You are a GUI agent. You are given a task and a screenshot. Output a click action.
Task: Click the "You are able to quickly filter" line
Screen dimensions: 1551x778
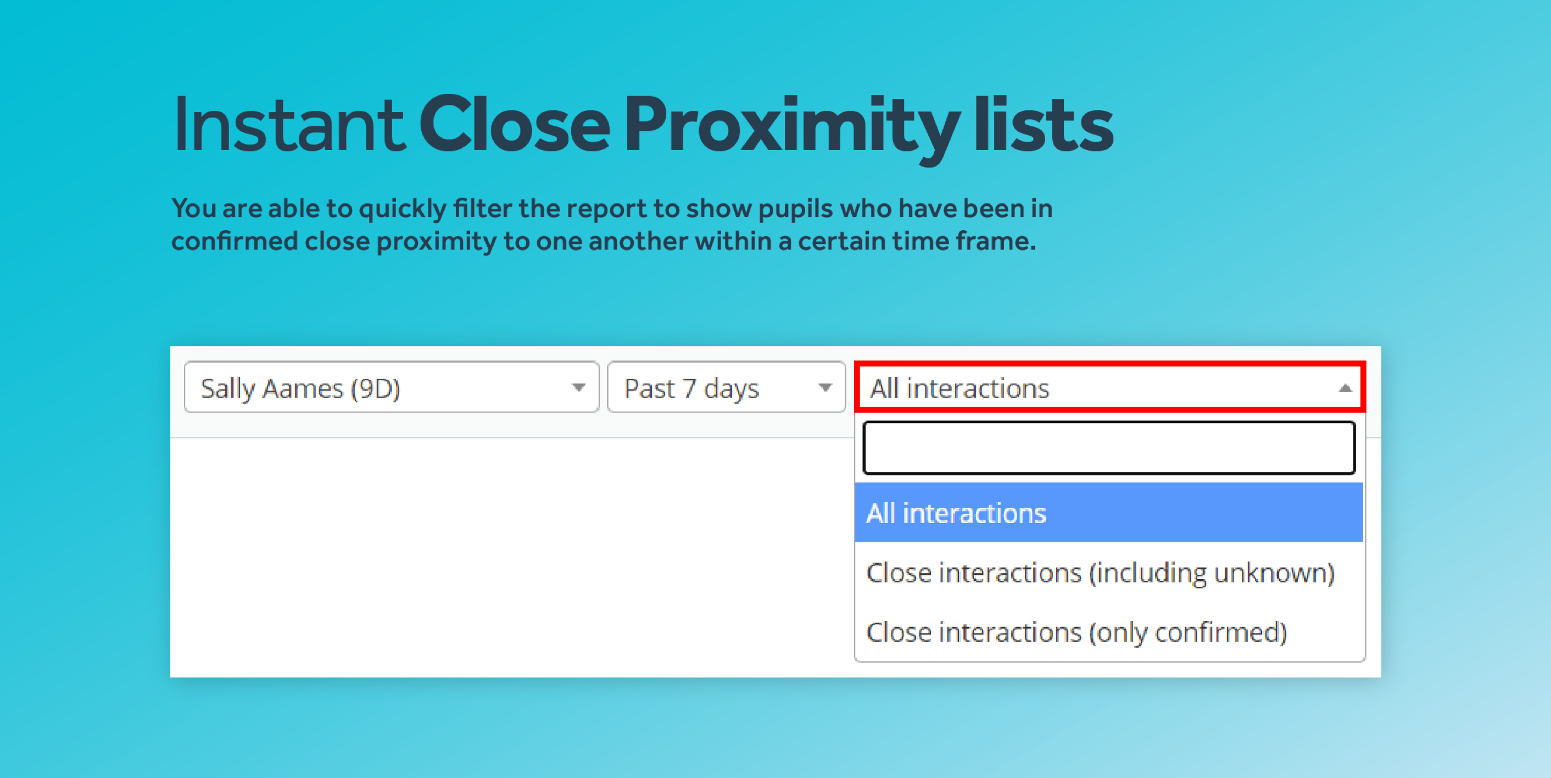pos(612,208)
